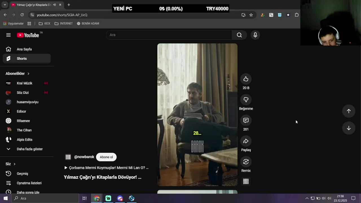Go back in browser history

(x=5, y=15)
